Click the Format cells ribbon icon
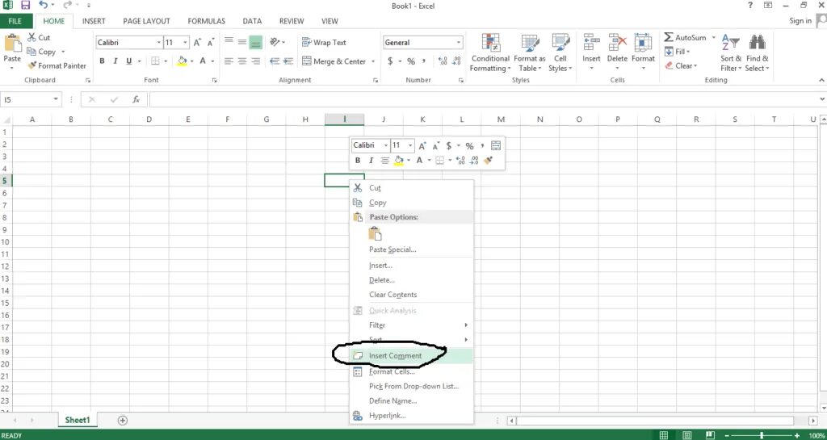Screen dimensions: 827x440 [x=643, y=44]
